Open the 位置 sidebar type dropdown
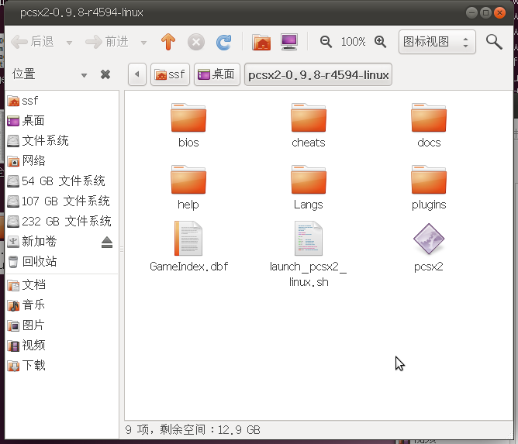 point(50,74)
